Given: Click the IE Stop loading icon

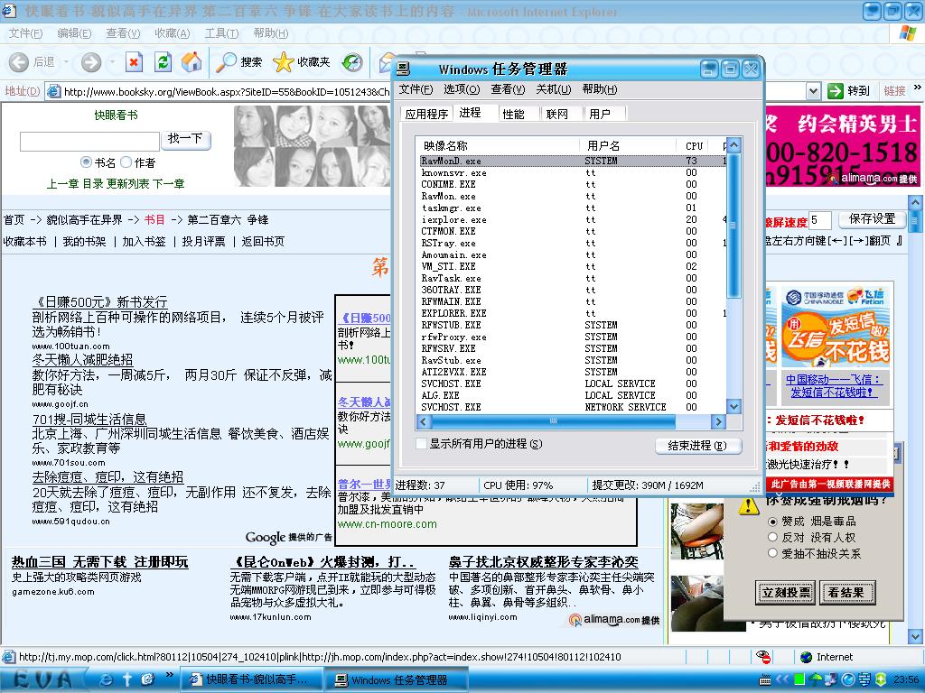Looking at the screenshot, I should pyautogui.click(x=134, y=62).
